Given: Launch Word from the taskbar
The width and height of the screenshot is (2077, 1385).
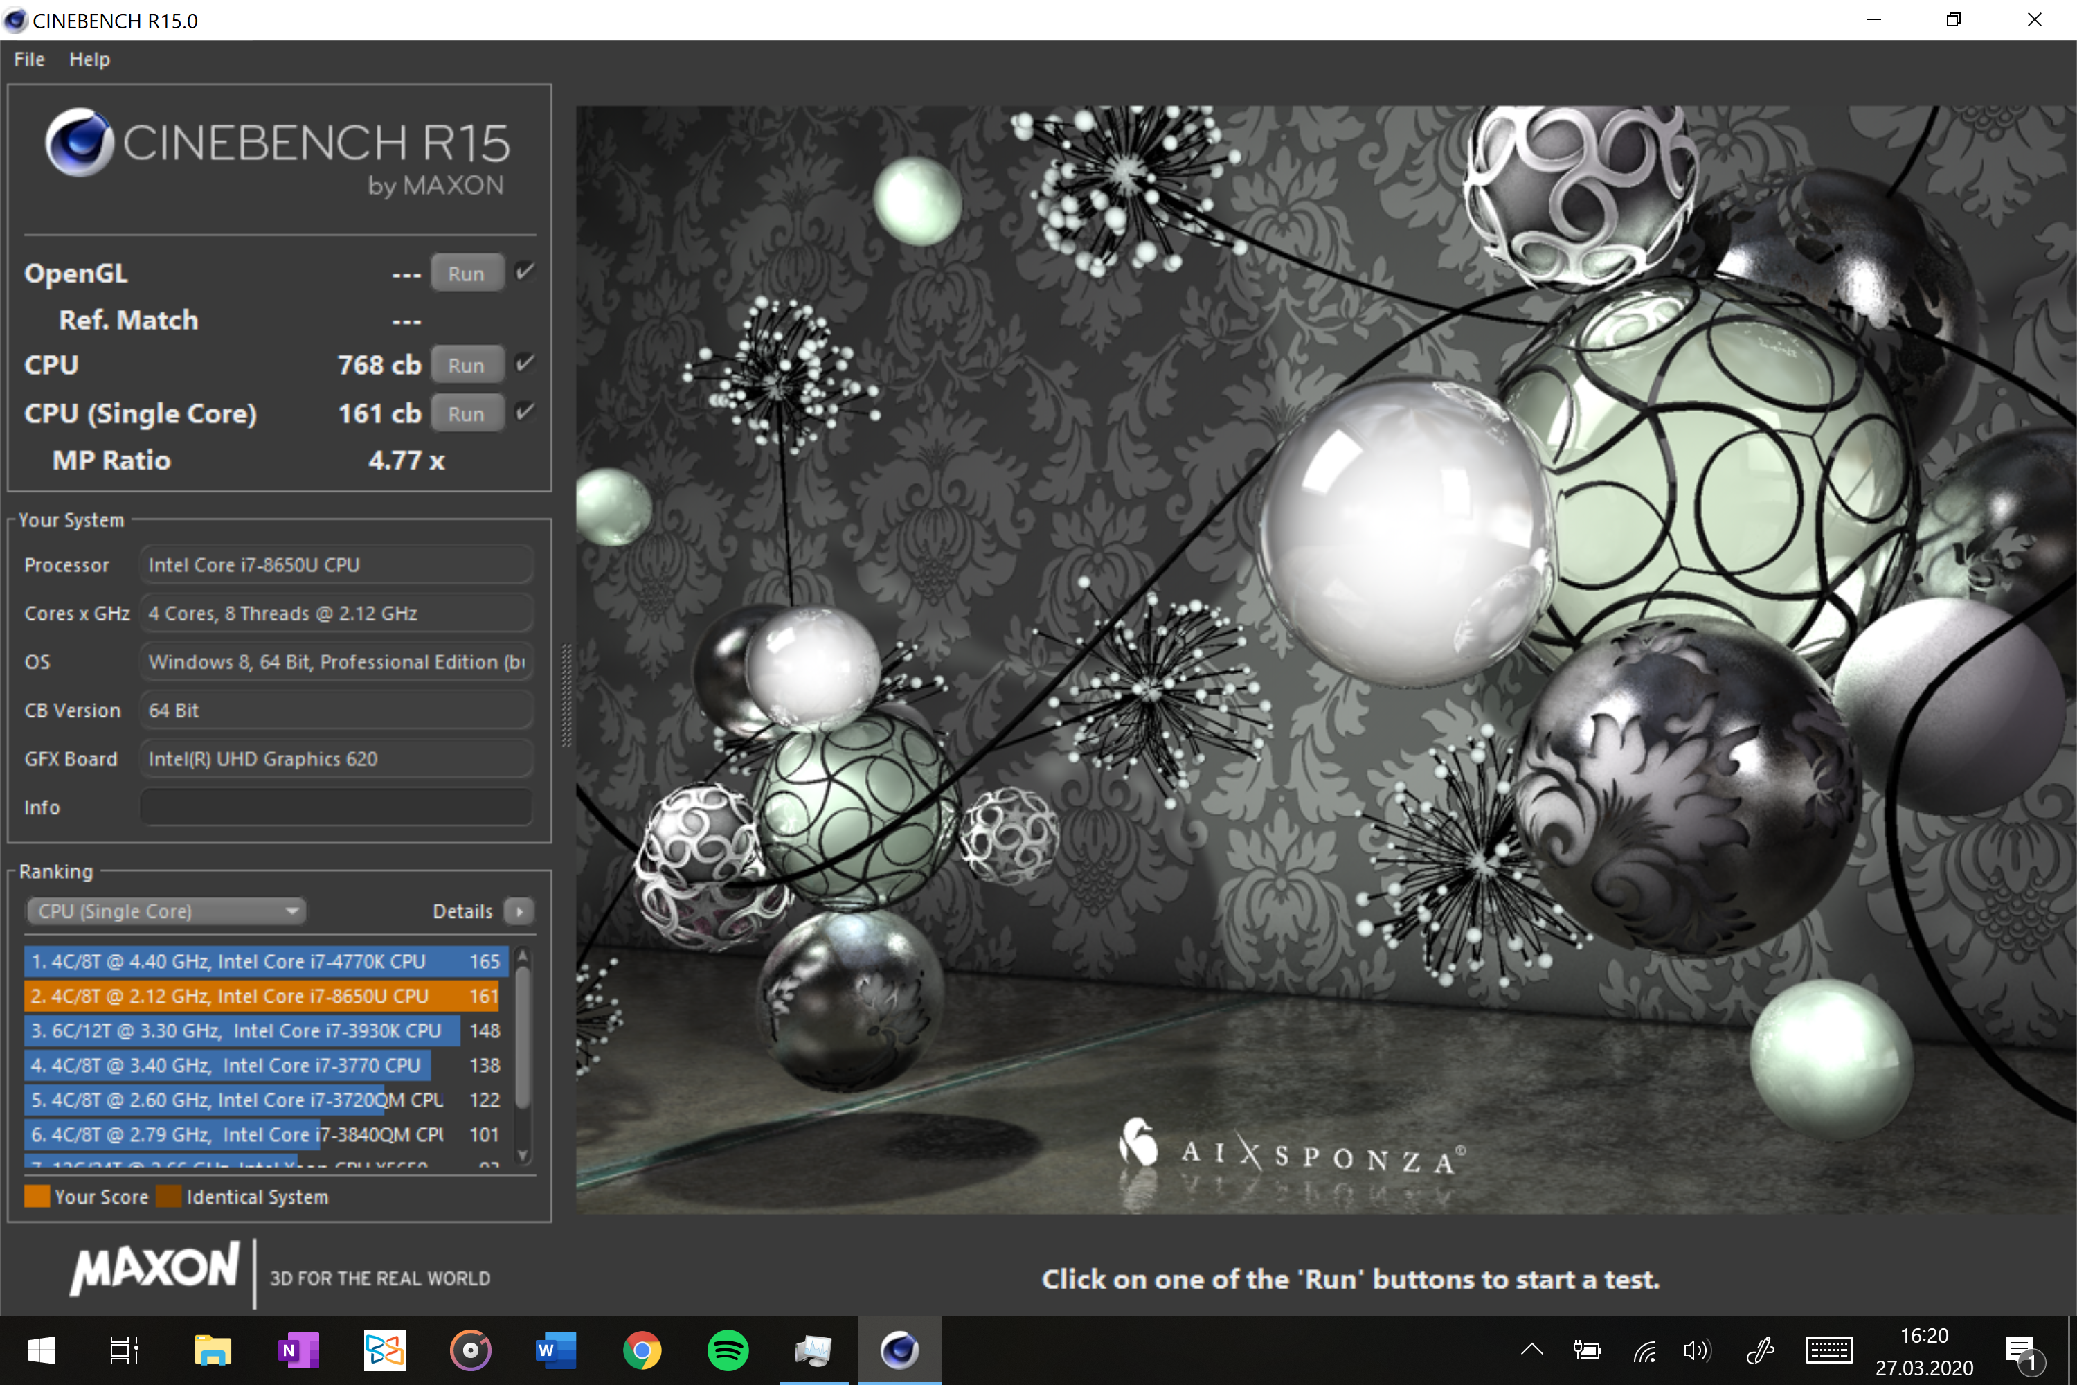Looking at the screenshot, I should point(555,1350).
